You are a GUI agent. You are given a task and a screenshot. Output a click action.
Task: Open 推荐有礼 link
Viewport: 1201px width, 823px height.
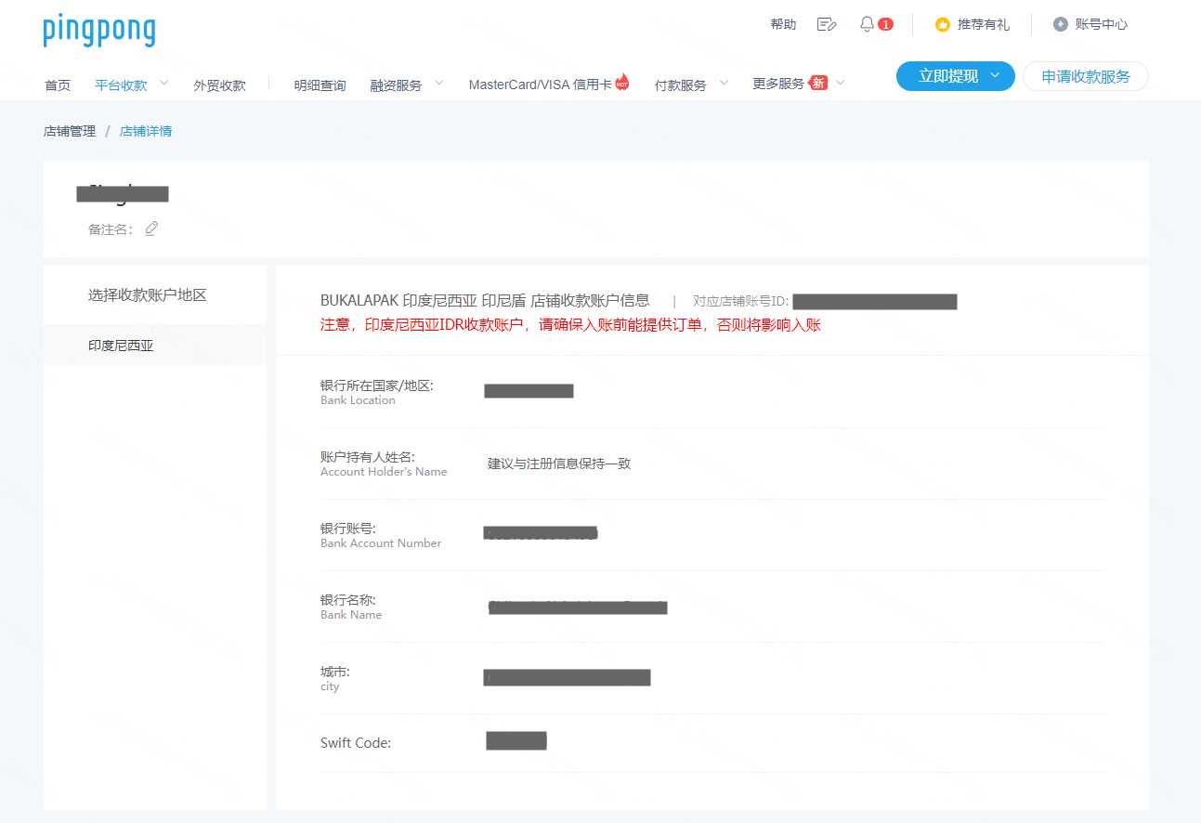point(984,24)
